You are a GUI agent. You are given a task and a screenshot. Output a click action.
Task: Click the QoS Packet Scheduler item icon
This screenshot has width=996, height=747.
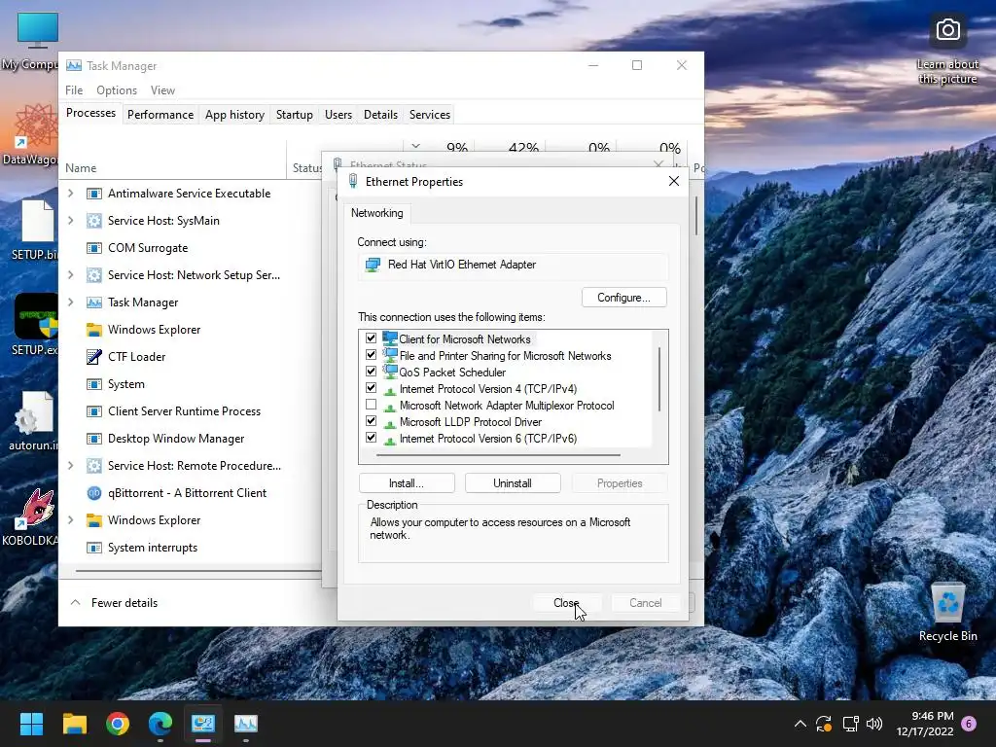390,373
